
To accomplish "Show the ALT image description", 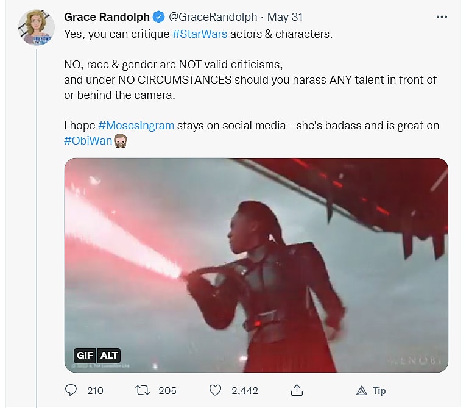I will coord(109,356).
